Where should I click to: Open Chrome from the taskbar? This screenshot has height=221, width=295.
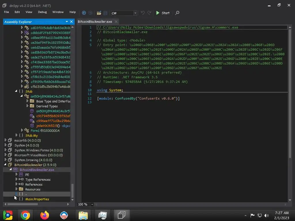pos(25,215)
